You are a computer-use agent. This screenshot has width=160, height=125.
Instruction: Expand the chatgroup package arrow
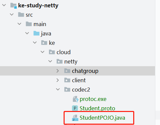58,71
